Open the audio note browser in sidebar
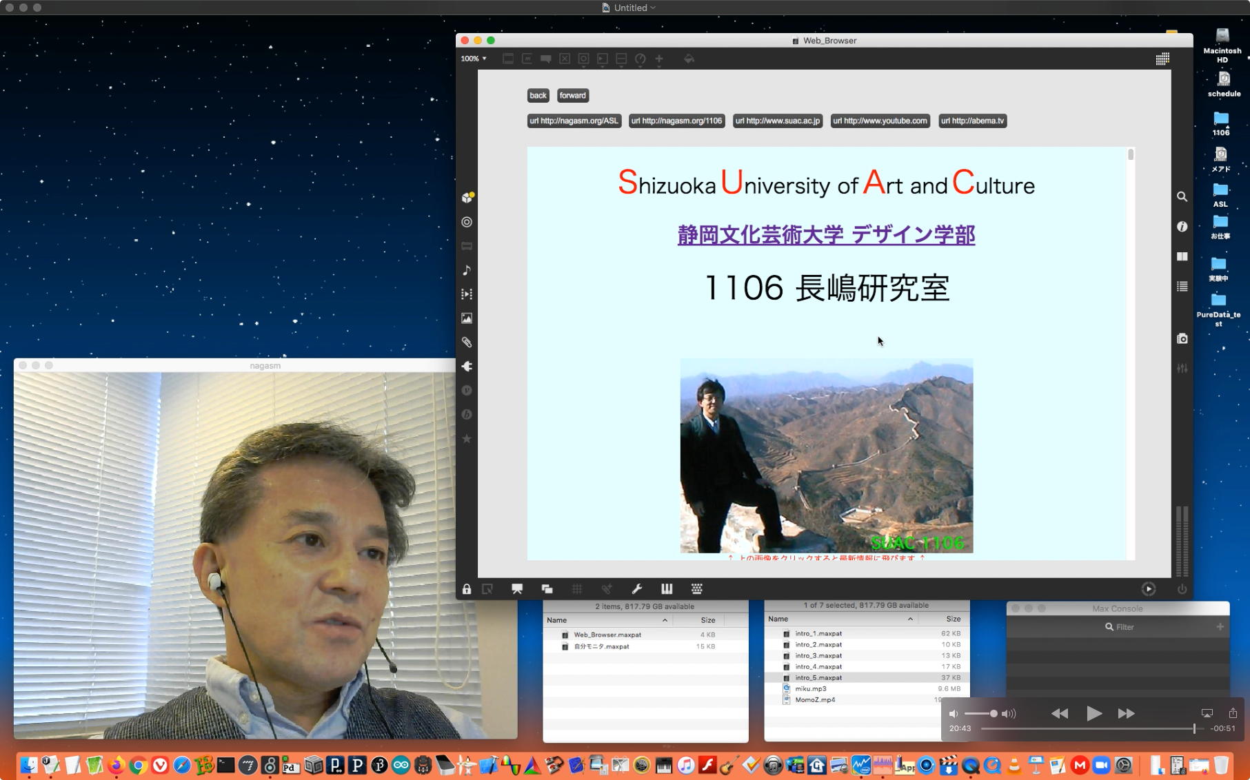This screenshot has width=1250, height=780. click(x=467, y=270)
